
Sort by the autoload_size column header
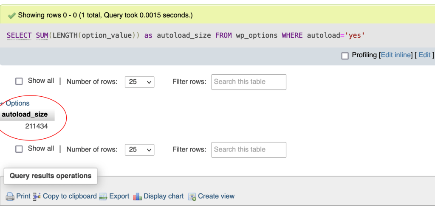click(x=25, y=115)
